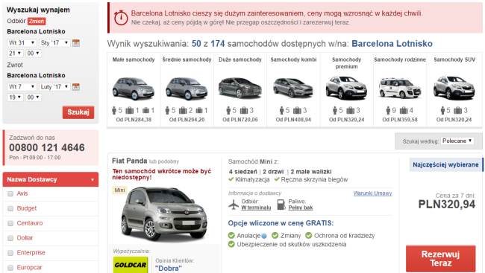Open the 'W terminalu' pickup link
485x273 pixels.
[256, 208]
